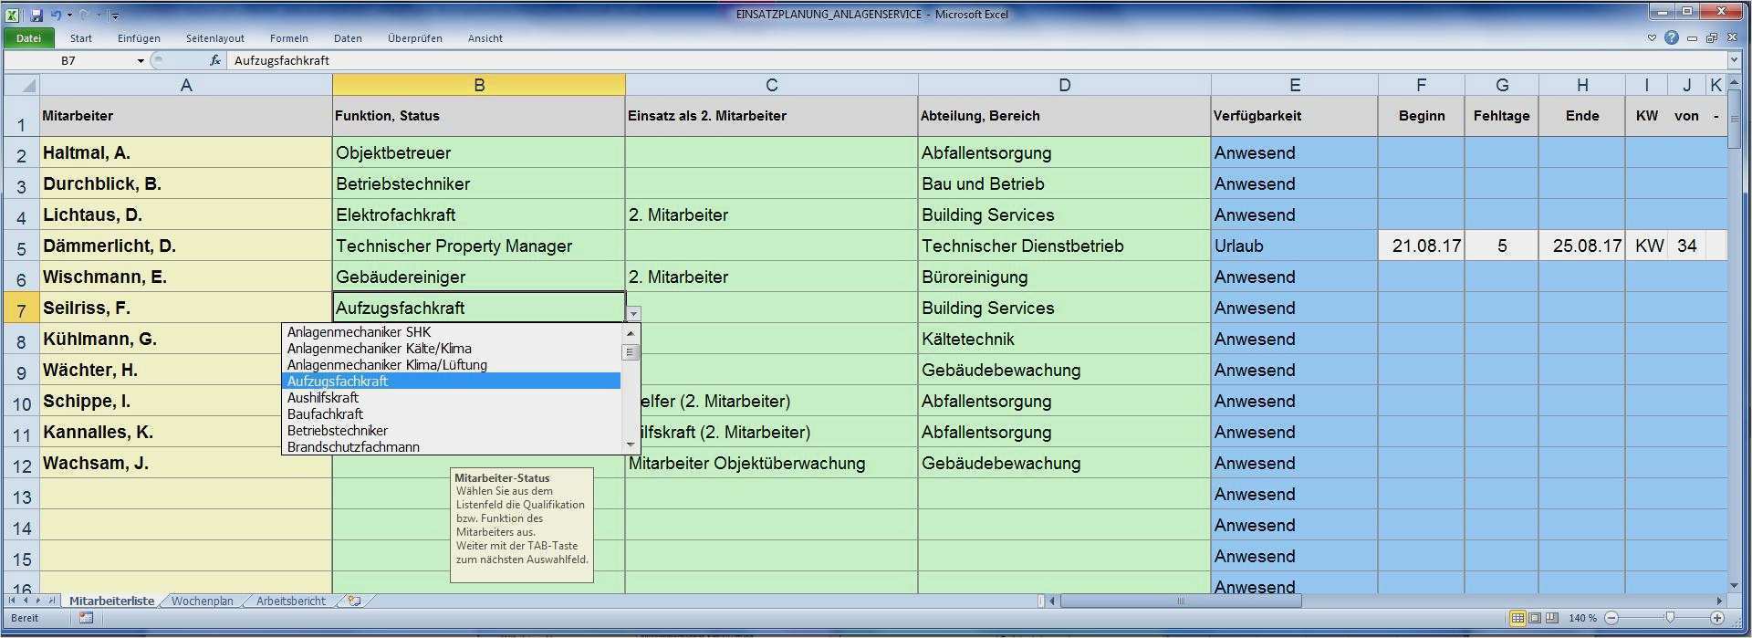Viewport: 1752px width, 638px height.
Task: Click the zoom out minus button
Action: pyautogui.click(x=1611, y=619)
